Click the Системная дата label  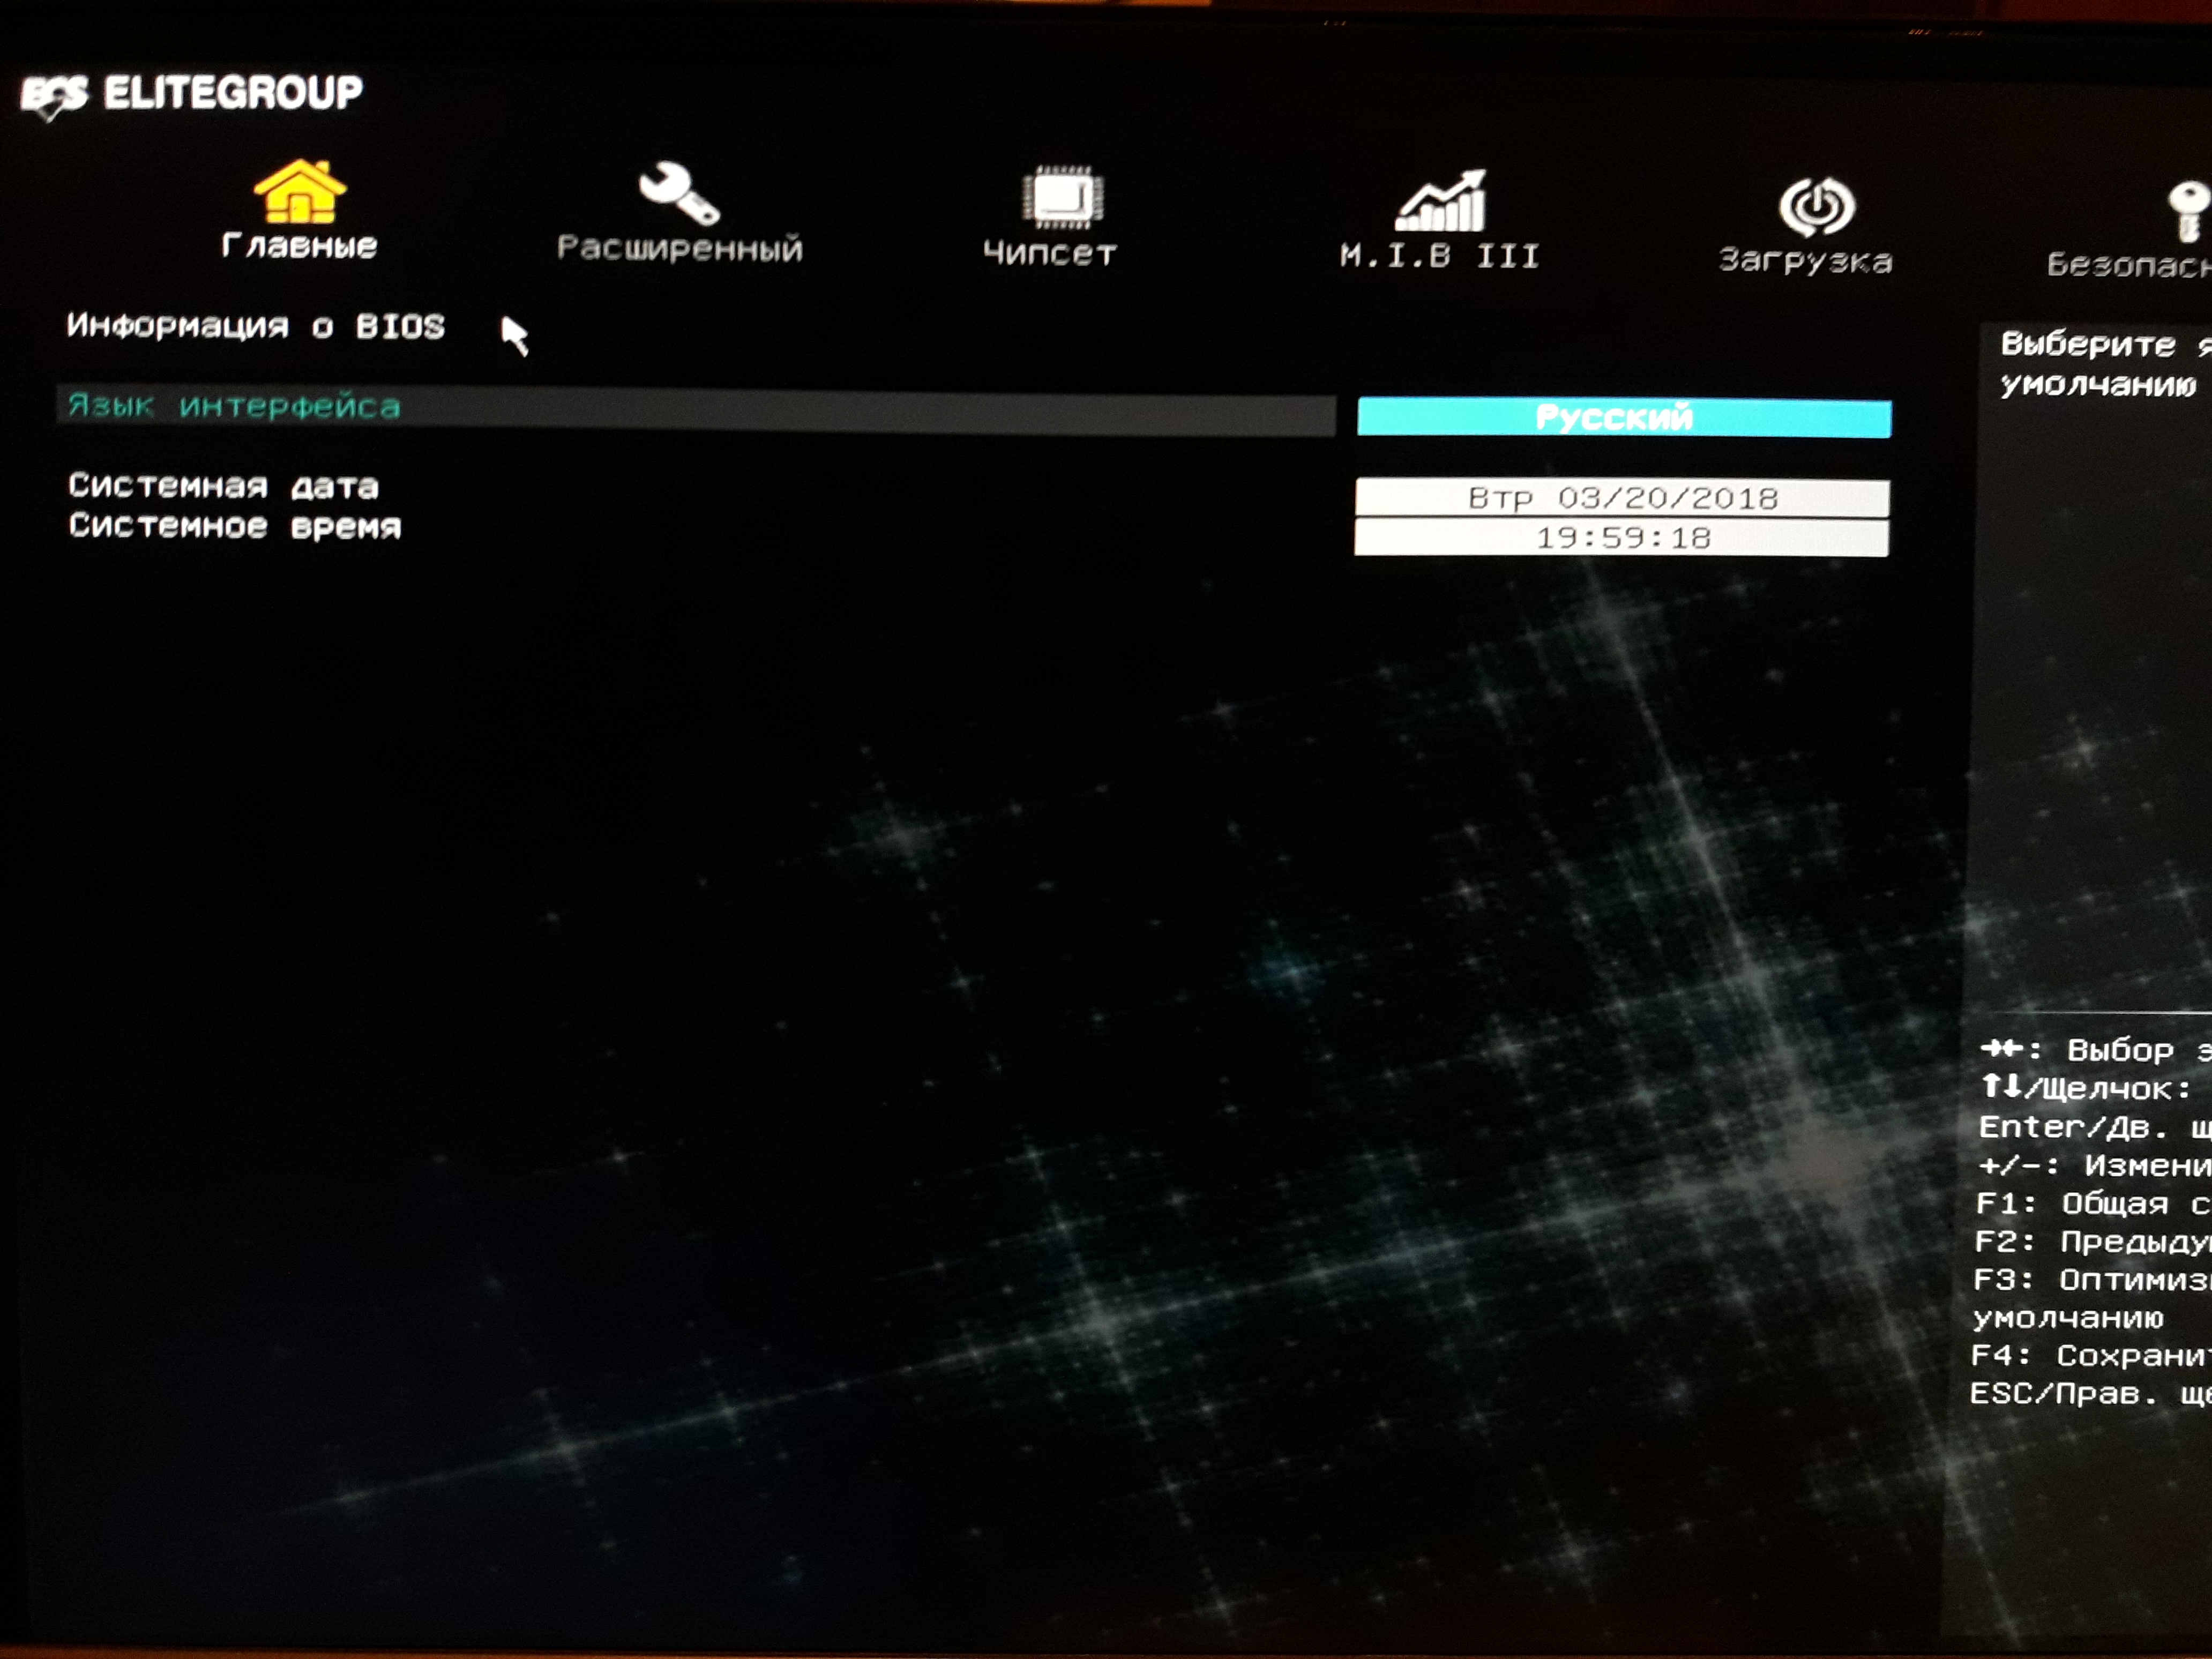point(223,486)
